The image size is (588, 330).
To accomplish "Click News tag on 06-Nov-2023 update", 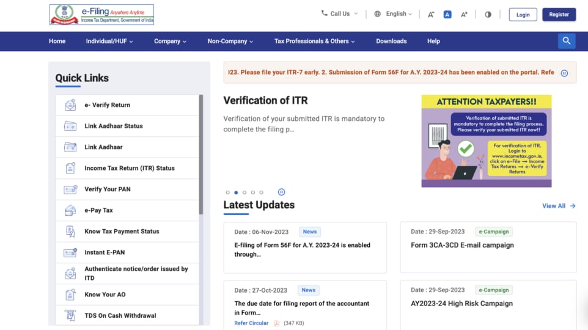I will point(310,232).
